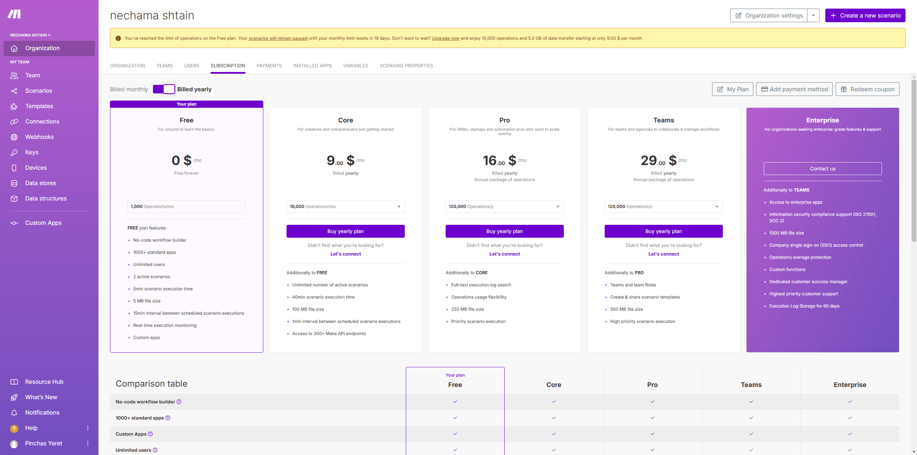Follow the Upgrade now link
Image resolution: width=917 pixels, height=455 pixels.
coord(446,38)
